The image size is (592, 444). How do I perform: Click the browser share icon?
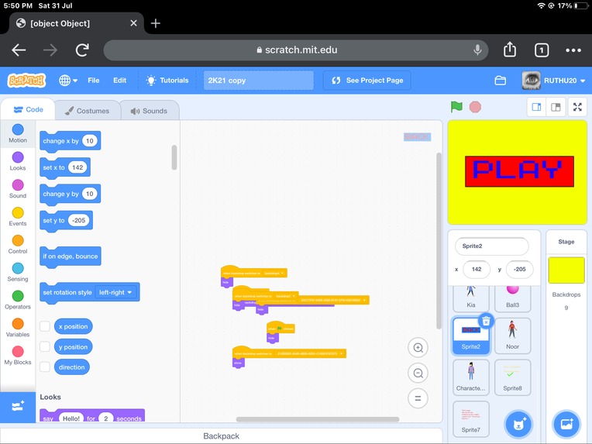pyautogui.click(x=510, y=50)
